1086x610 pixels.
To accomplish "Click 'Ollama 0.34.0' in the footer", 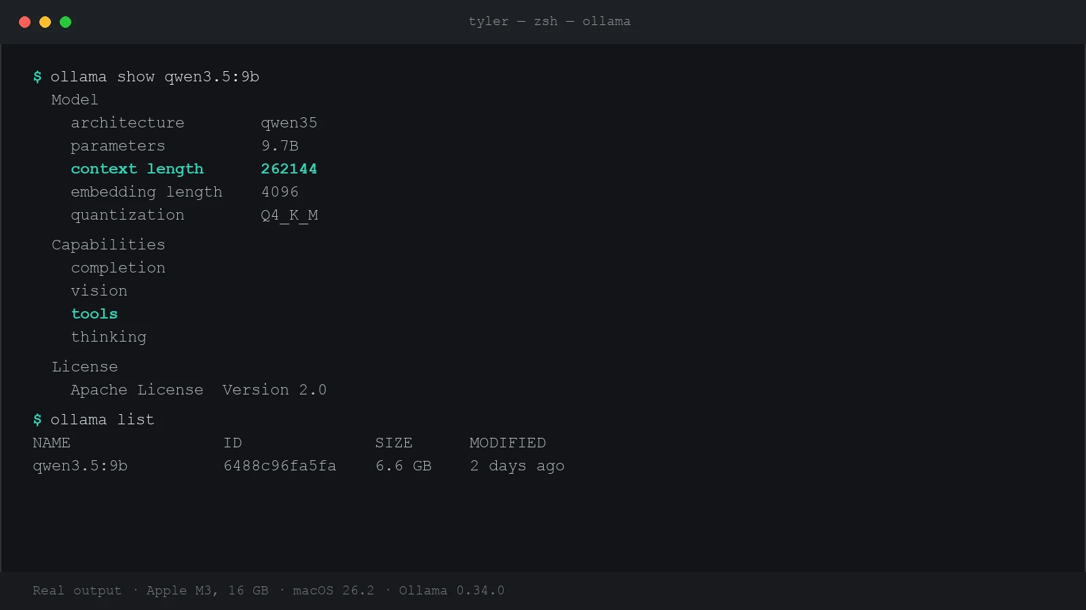I will pos(452,590).
